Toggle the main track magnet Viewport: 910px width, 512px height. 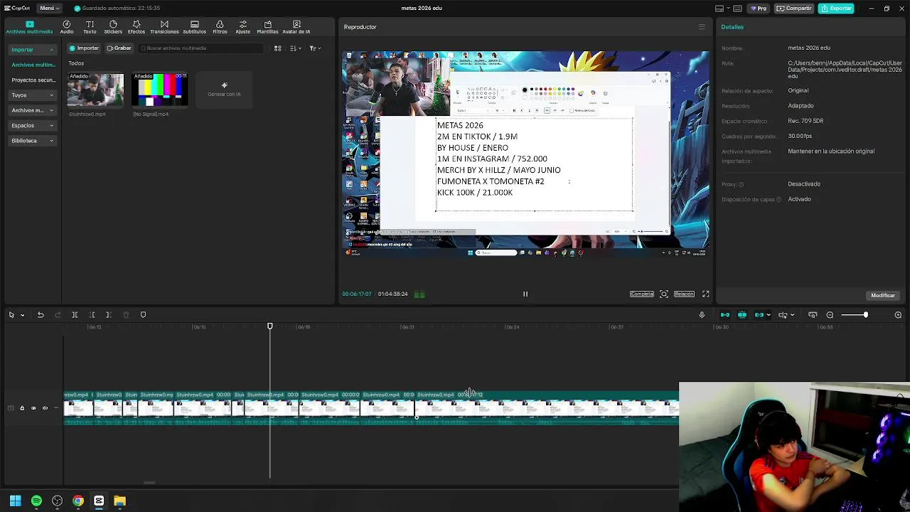(725, 315)
